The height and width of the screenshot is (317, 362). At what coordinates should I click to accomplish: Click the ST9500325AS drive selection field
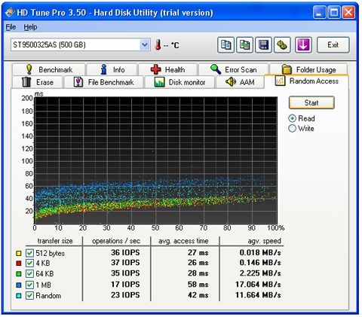pyautogui.click(x=81, y=45)
